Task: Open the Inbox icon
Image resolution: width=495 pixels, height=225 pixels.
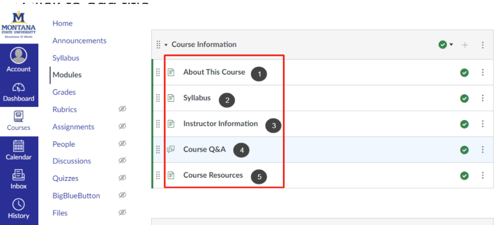Action: pos(19,175)
